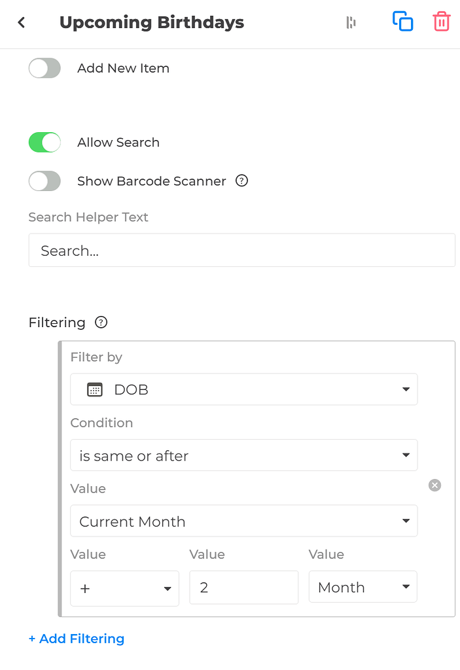460x670 pixels.
Task: Delete the screen using the trash icon
Action: click(x=441, y=21)
